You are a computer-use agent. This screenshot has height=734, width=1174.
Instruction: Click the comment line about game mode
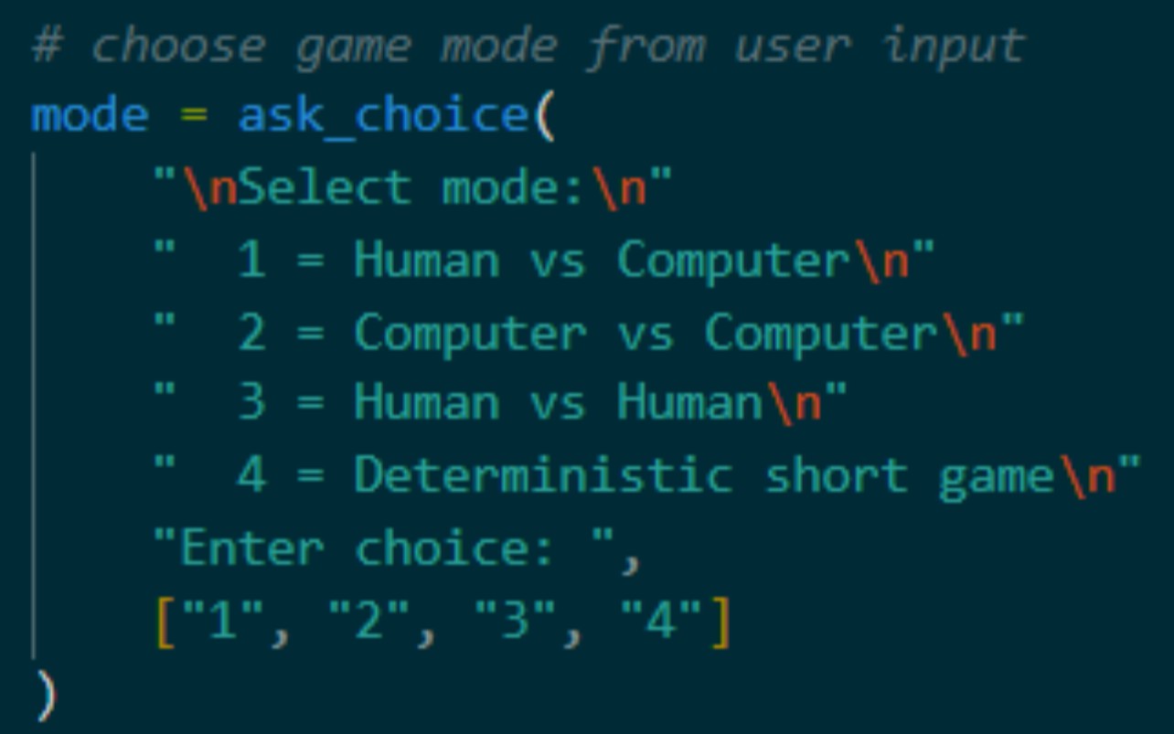(528, 46)
